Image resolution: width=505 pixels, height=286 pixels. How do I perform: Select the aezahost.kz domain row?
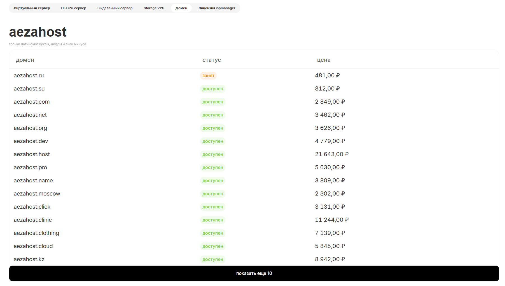tap(29, 259)
